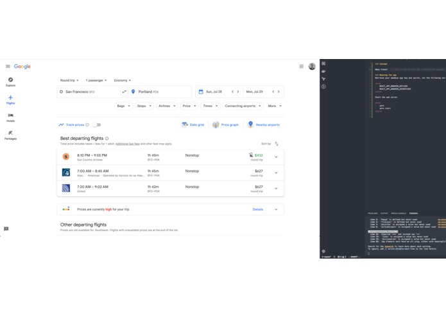
Task: Open VS Code Manage gear icon
Action: [323, 251]
